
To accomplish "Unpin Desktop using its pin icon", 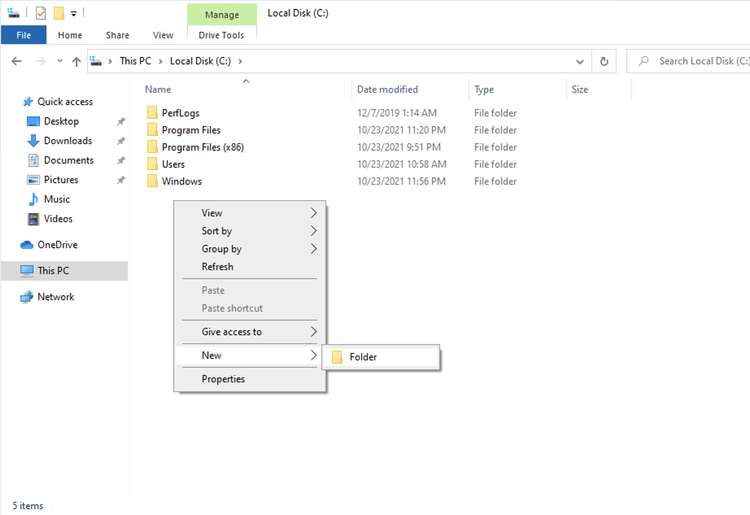I will [121, 121].
